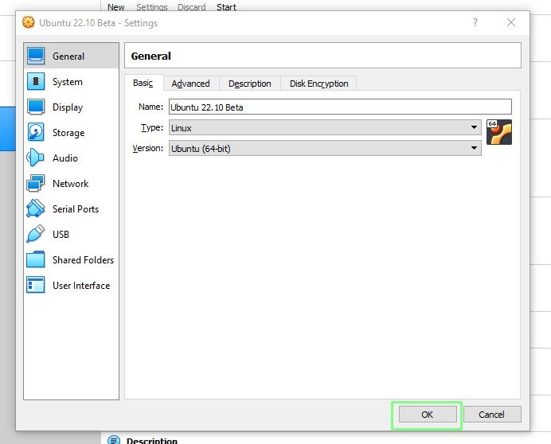The height and width of the screenshot is (444, 551).
Task: Open the Description tab
Action: (250, 84)
